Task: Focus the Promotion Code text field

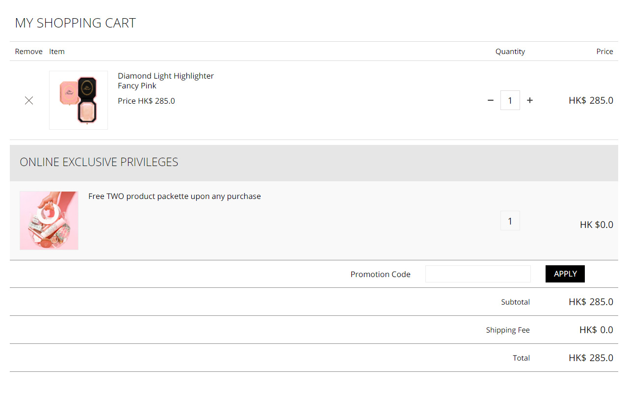Action: (x=477, y=274)
